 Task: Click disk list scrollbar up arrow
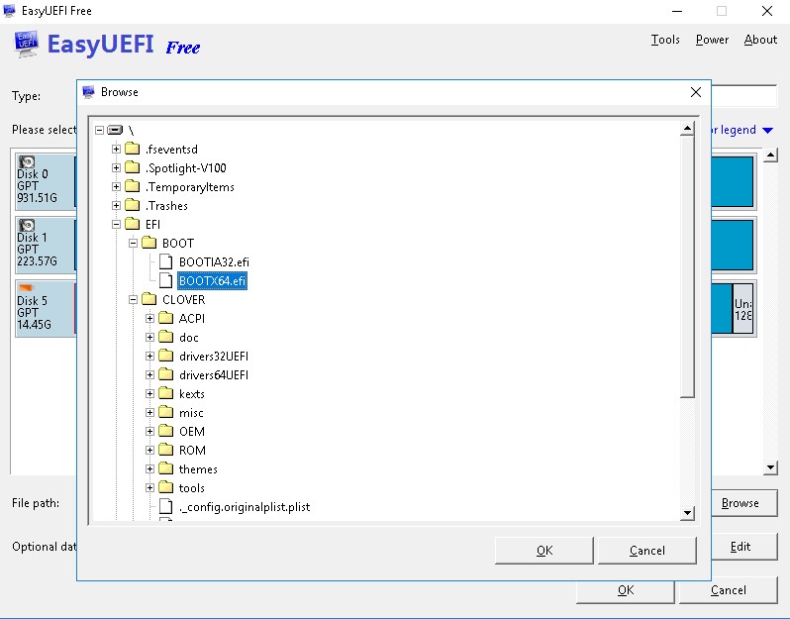pos(770,155)
